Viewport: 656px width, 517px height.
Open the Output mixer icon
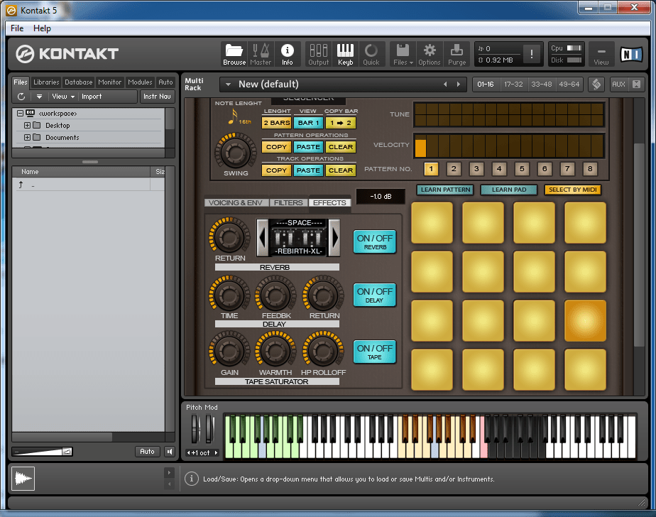pyautogui.click(x=318, y=55)
